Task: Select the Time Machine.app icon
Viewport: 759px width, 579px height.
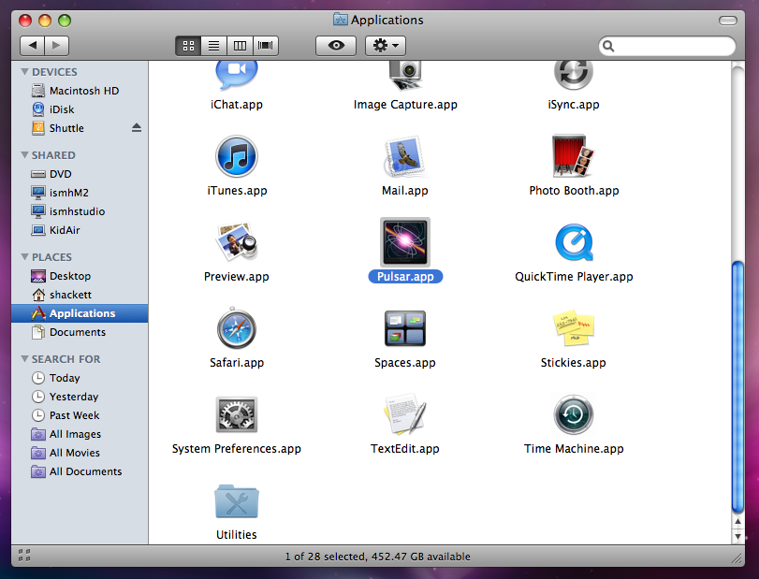Action: click(x=574, y=414)
